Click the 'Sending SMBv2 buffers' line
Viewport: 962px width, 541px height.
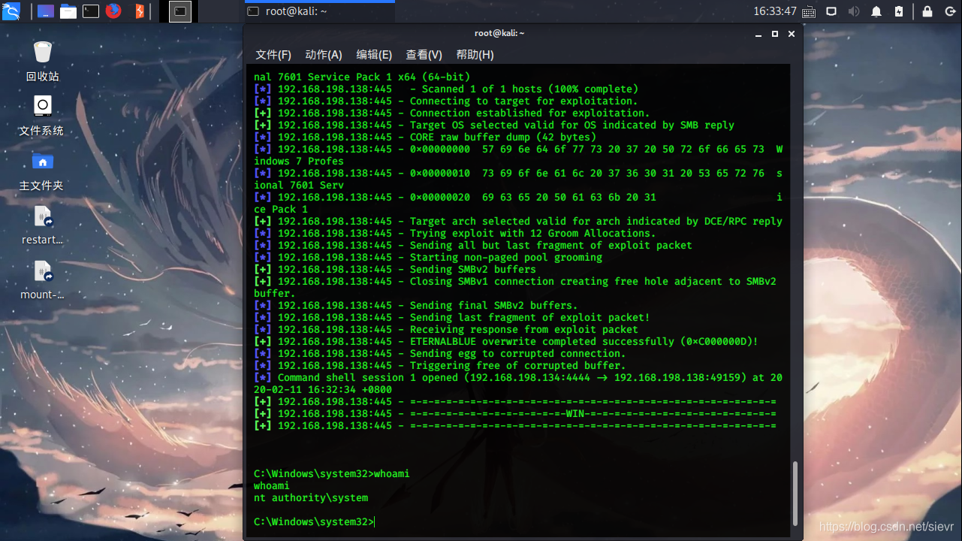(395, 270)
